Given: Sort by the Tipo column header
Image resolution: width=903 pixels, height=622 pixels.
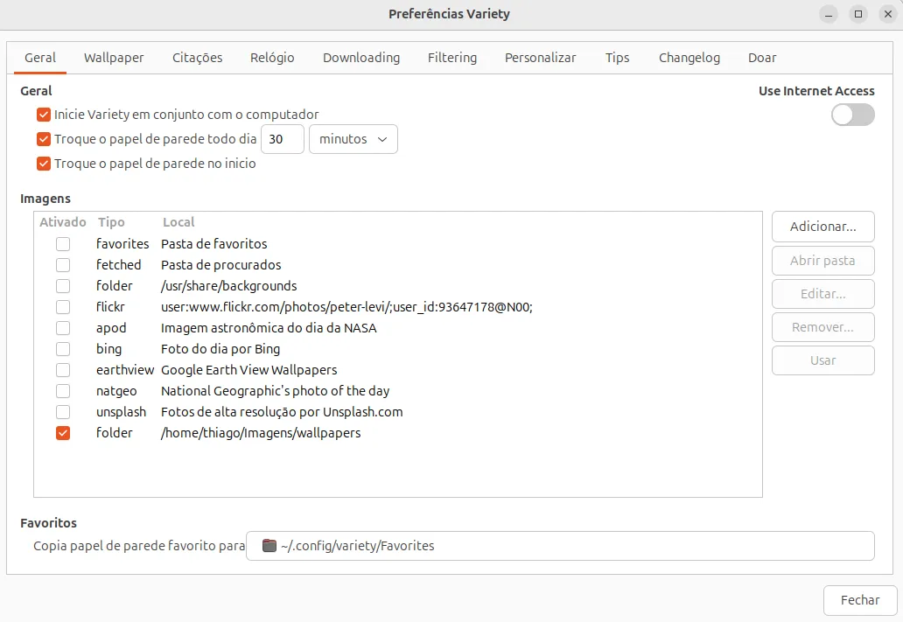Looking at the screenshot, I should [x=111, y=222].
